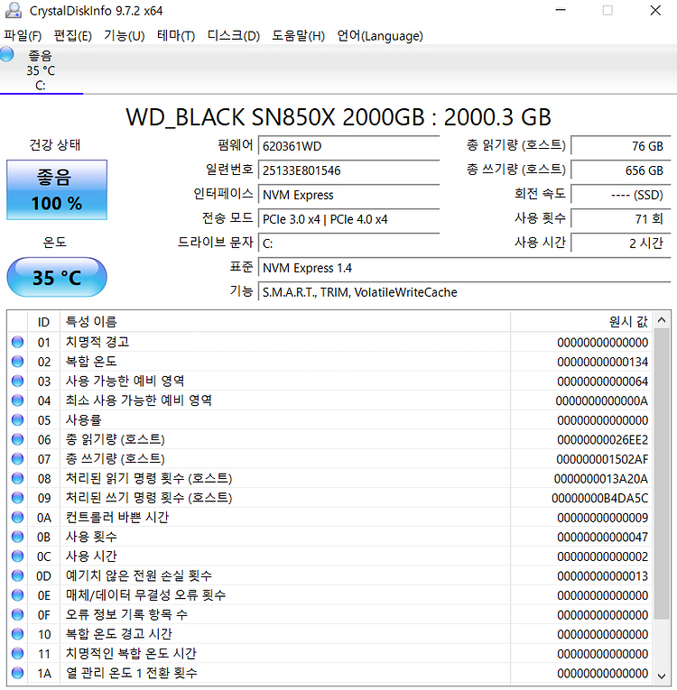The width and height of the screenshot is (677, 690).
Task: Click status orb next to 치명적 경고 row
Action: coord(18,342)
